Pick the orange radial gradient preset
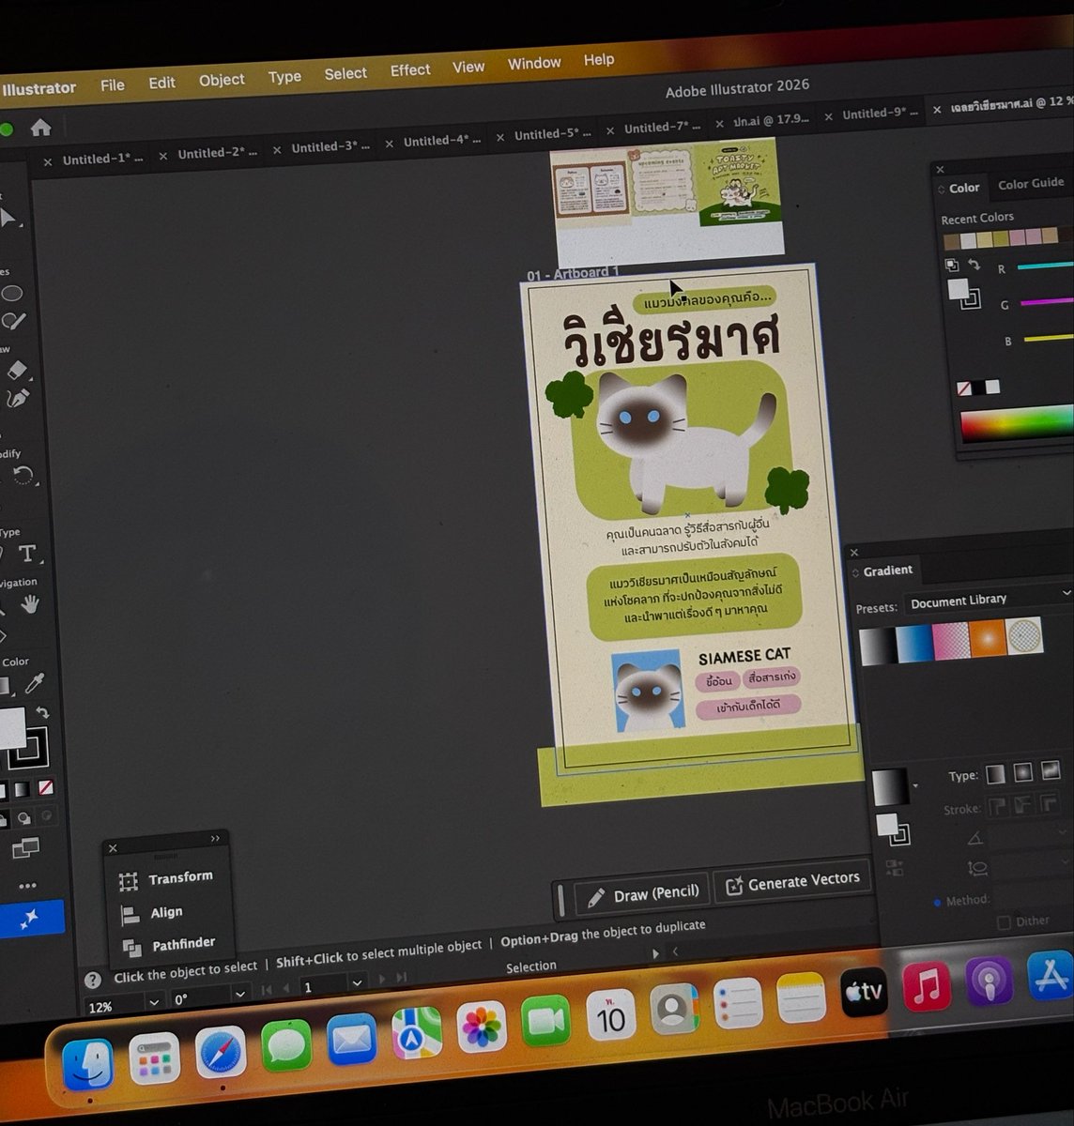Image resolution: width=1074 pixels, height=1126 pixels. tap(987, 640)
